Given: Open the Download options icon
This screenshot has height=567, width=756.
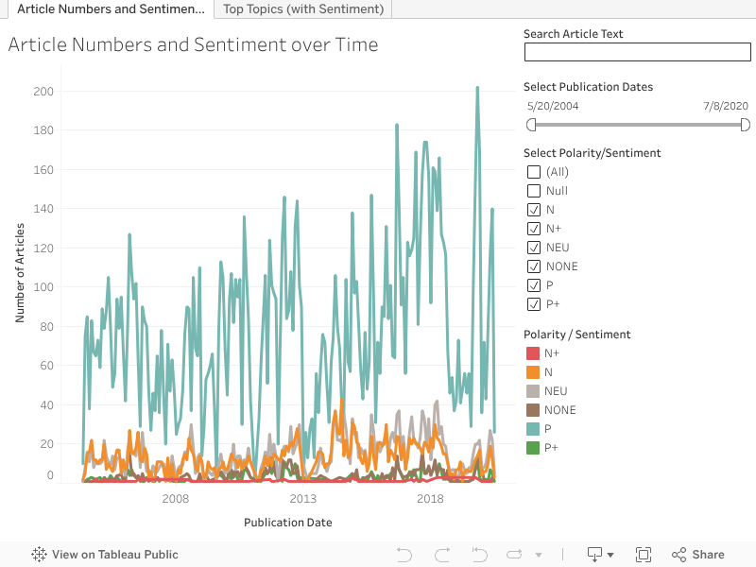Looking at the screenshot, I should [600, 555].
